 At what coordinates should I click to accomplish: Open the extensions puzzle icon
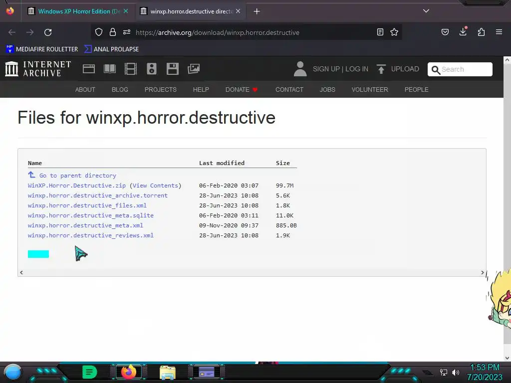481,32
